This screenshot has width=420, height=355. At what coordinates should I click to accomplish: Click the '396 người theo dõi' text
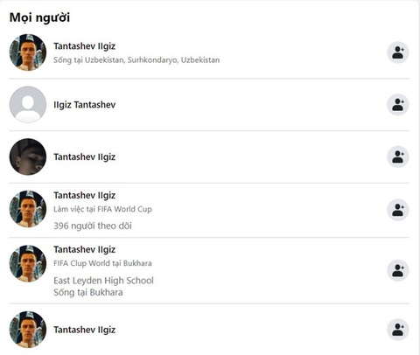point(93,226)
